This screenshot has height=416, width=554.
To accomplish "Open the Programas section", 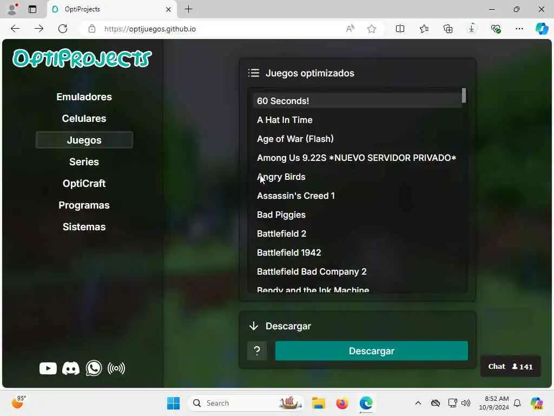I will 84,205.
